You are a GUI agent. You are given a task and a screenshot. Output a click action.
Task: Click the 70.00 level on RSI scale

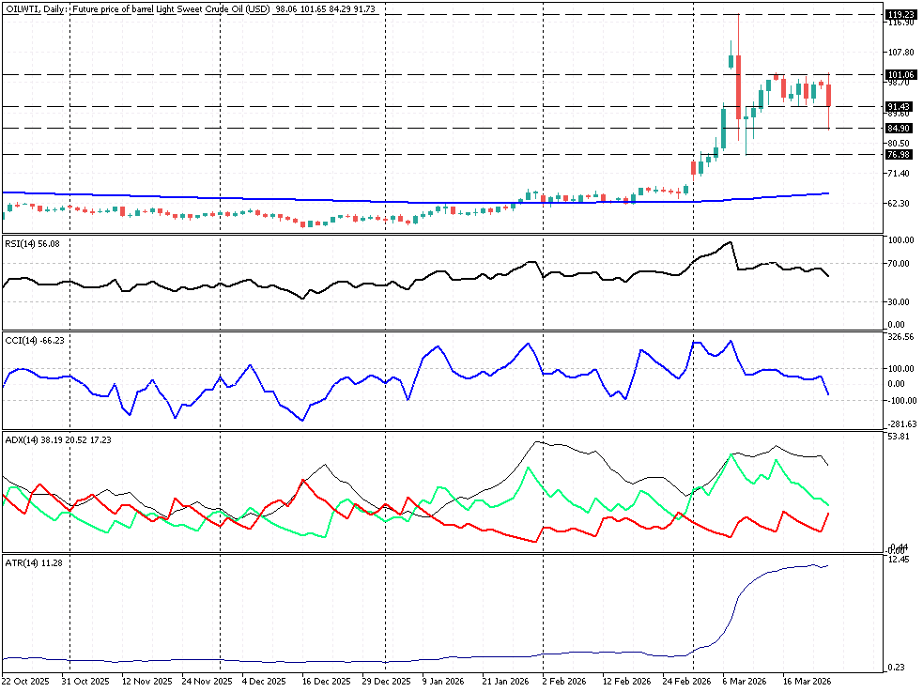[900, 263]
